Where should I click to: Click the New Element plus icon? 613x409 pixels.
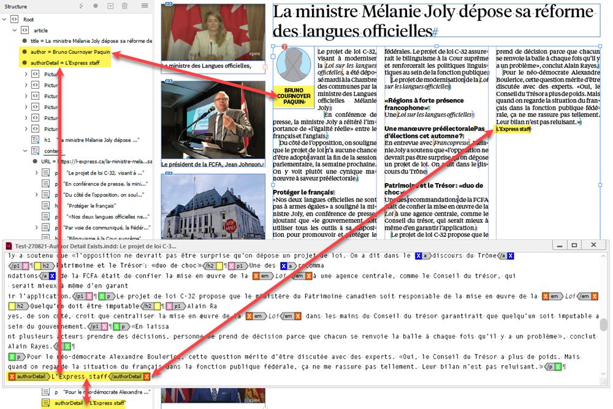110,6
